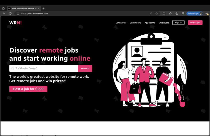Image resolution: width=210 pixels, height=136 pixels.
Task: Open the split screen view icon
Action: click(164, 13)
